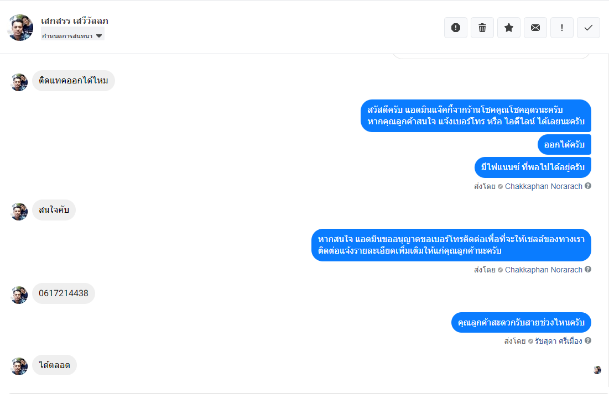Click help icon under the ไฟแนนซ์ message

click(588, 186)
